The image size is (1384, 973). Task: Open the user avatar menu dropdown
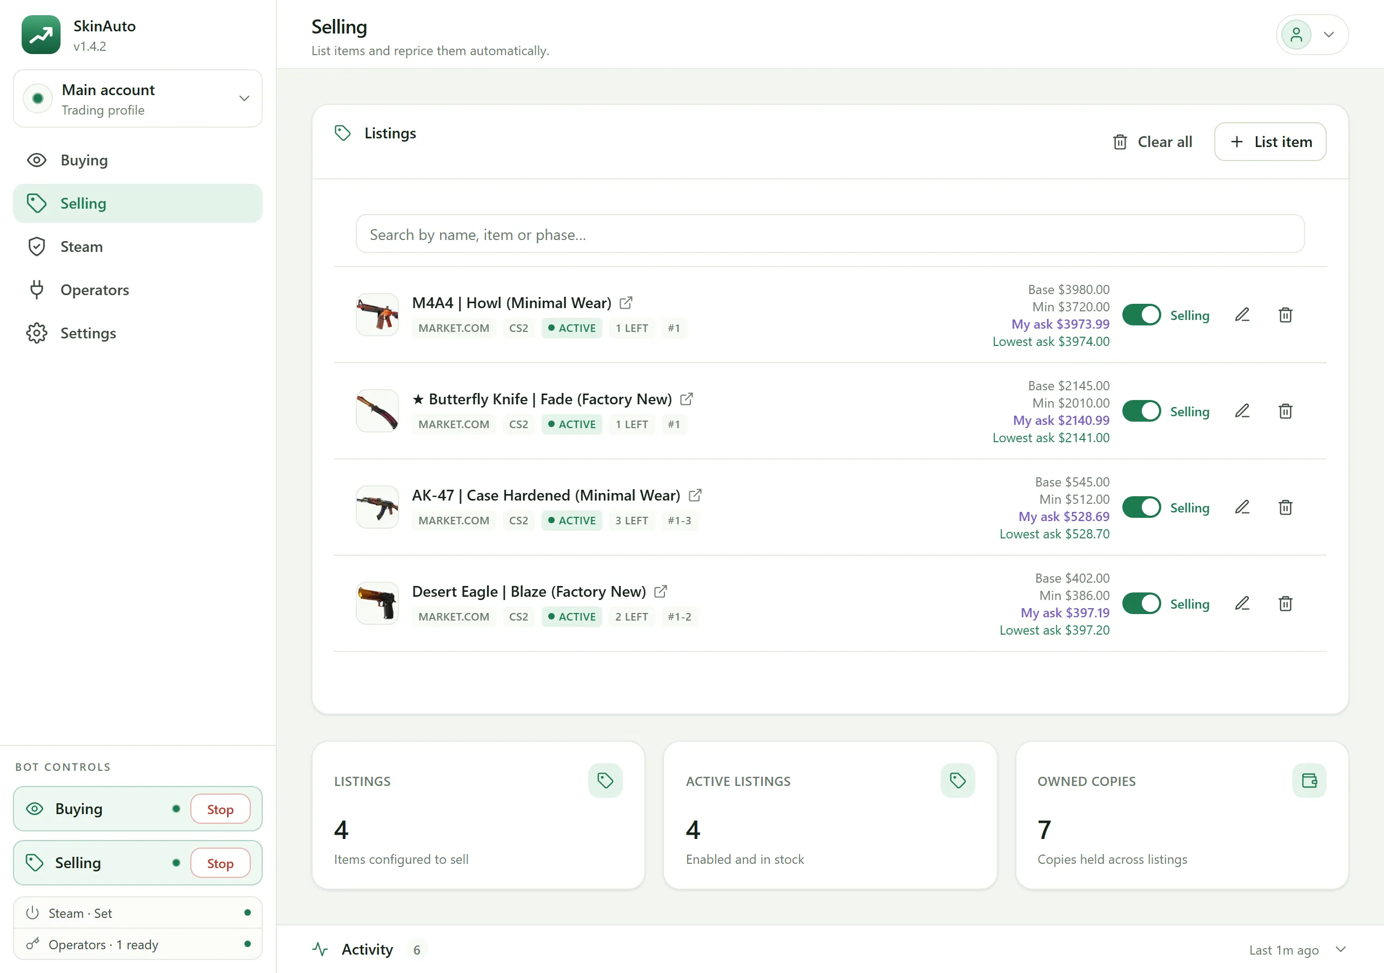(1312, 35)
